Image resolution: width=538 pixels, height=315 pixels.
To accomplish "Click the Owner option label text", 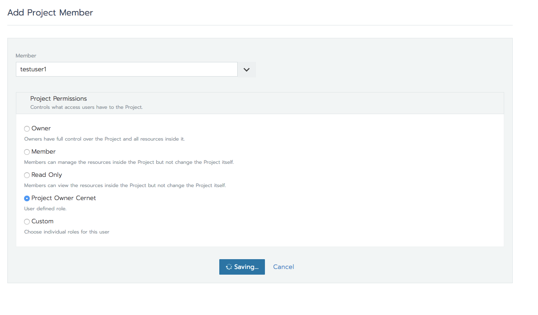I will click(41, 128).
